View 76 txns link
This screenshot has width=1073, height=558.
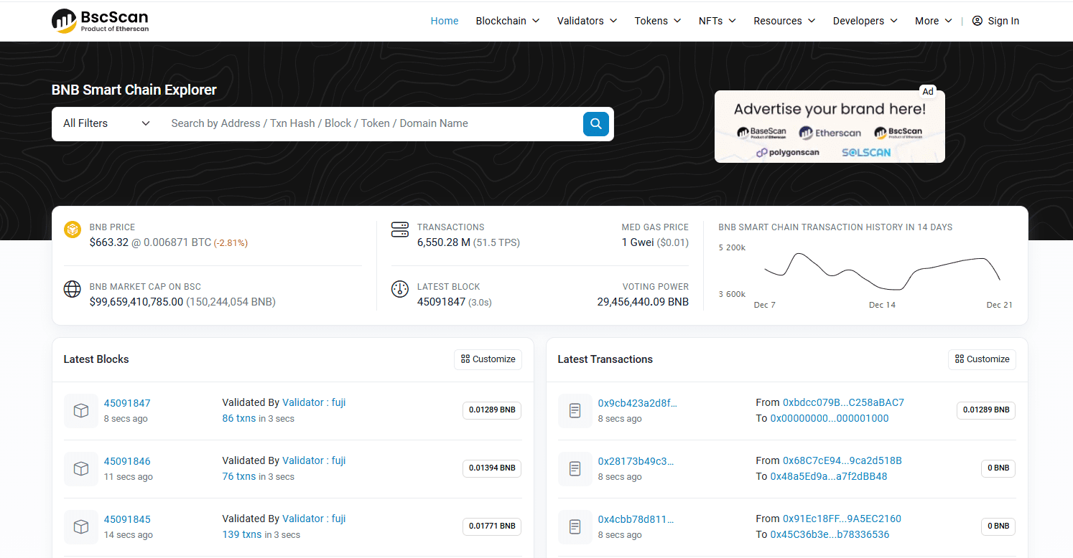pyautogui.click(x=239, y=476)
